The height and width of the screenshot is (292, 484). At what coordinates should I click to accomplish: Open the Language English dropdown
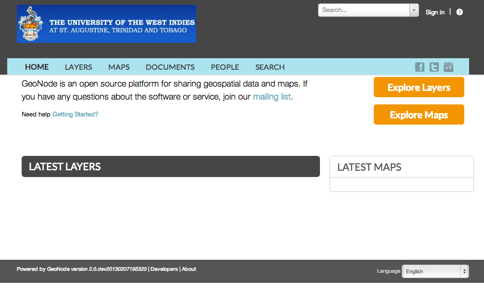435,271
